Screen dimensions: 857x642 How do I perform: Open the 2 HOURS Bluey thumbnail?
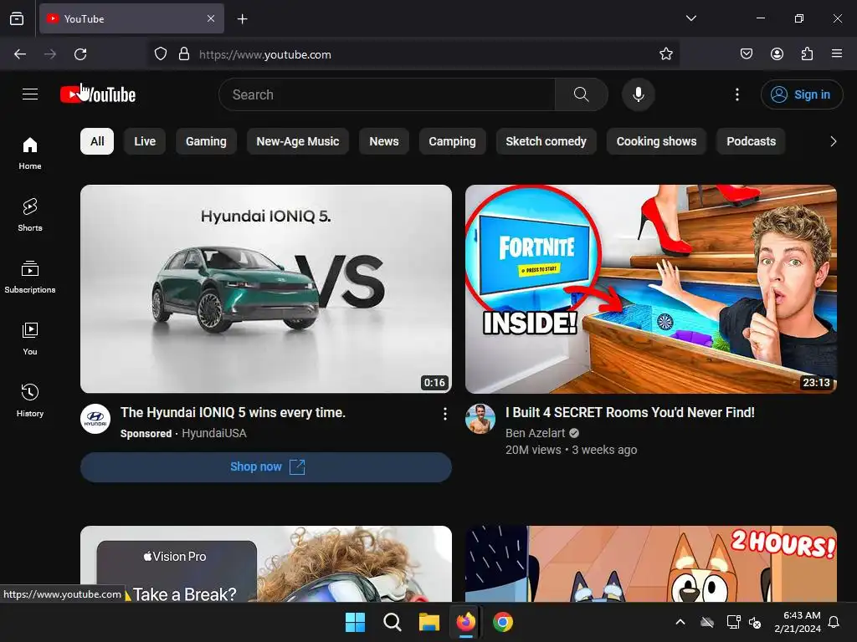[x=651, y=564]
